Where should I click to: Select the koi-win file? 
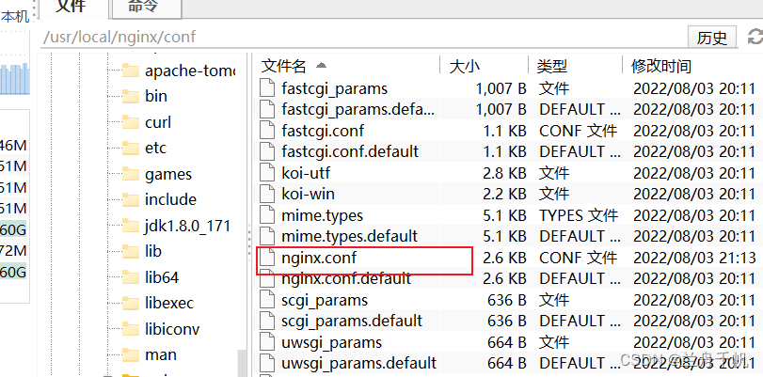pos(308,194)
